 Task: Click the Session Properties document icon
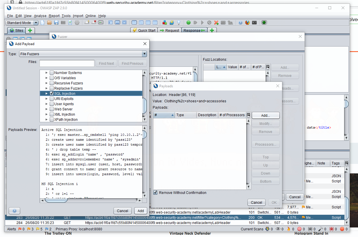(70, 23)
